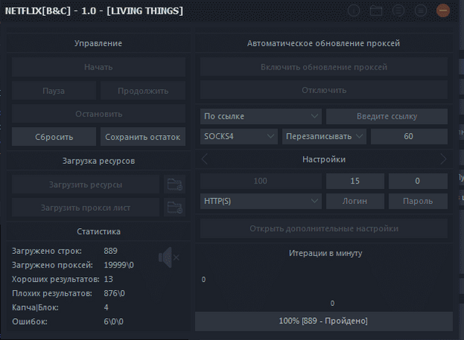Click Автоматическое обновление проксей header
Viewport: 464px width, 340px height.
click(323, 43)
